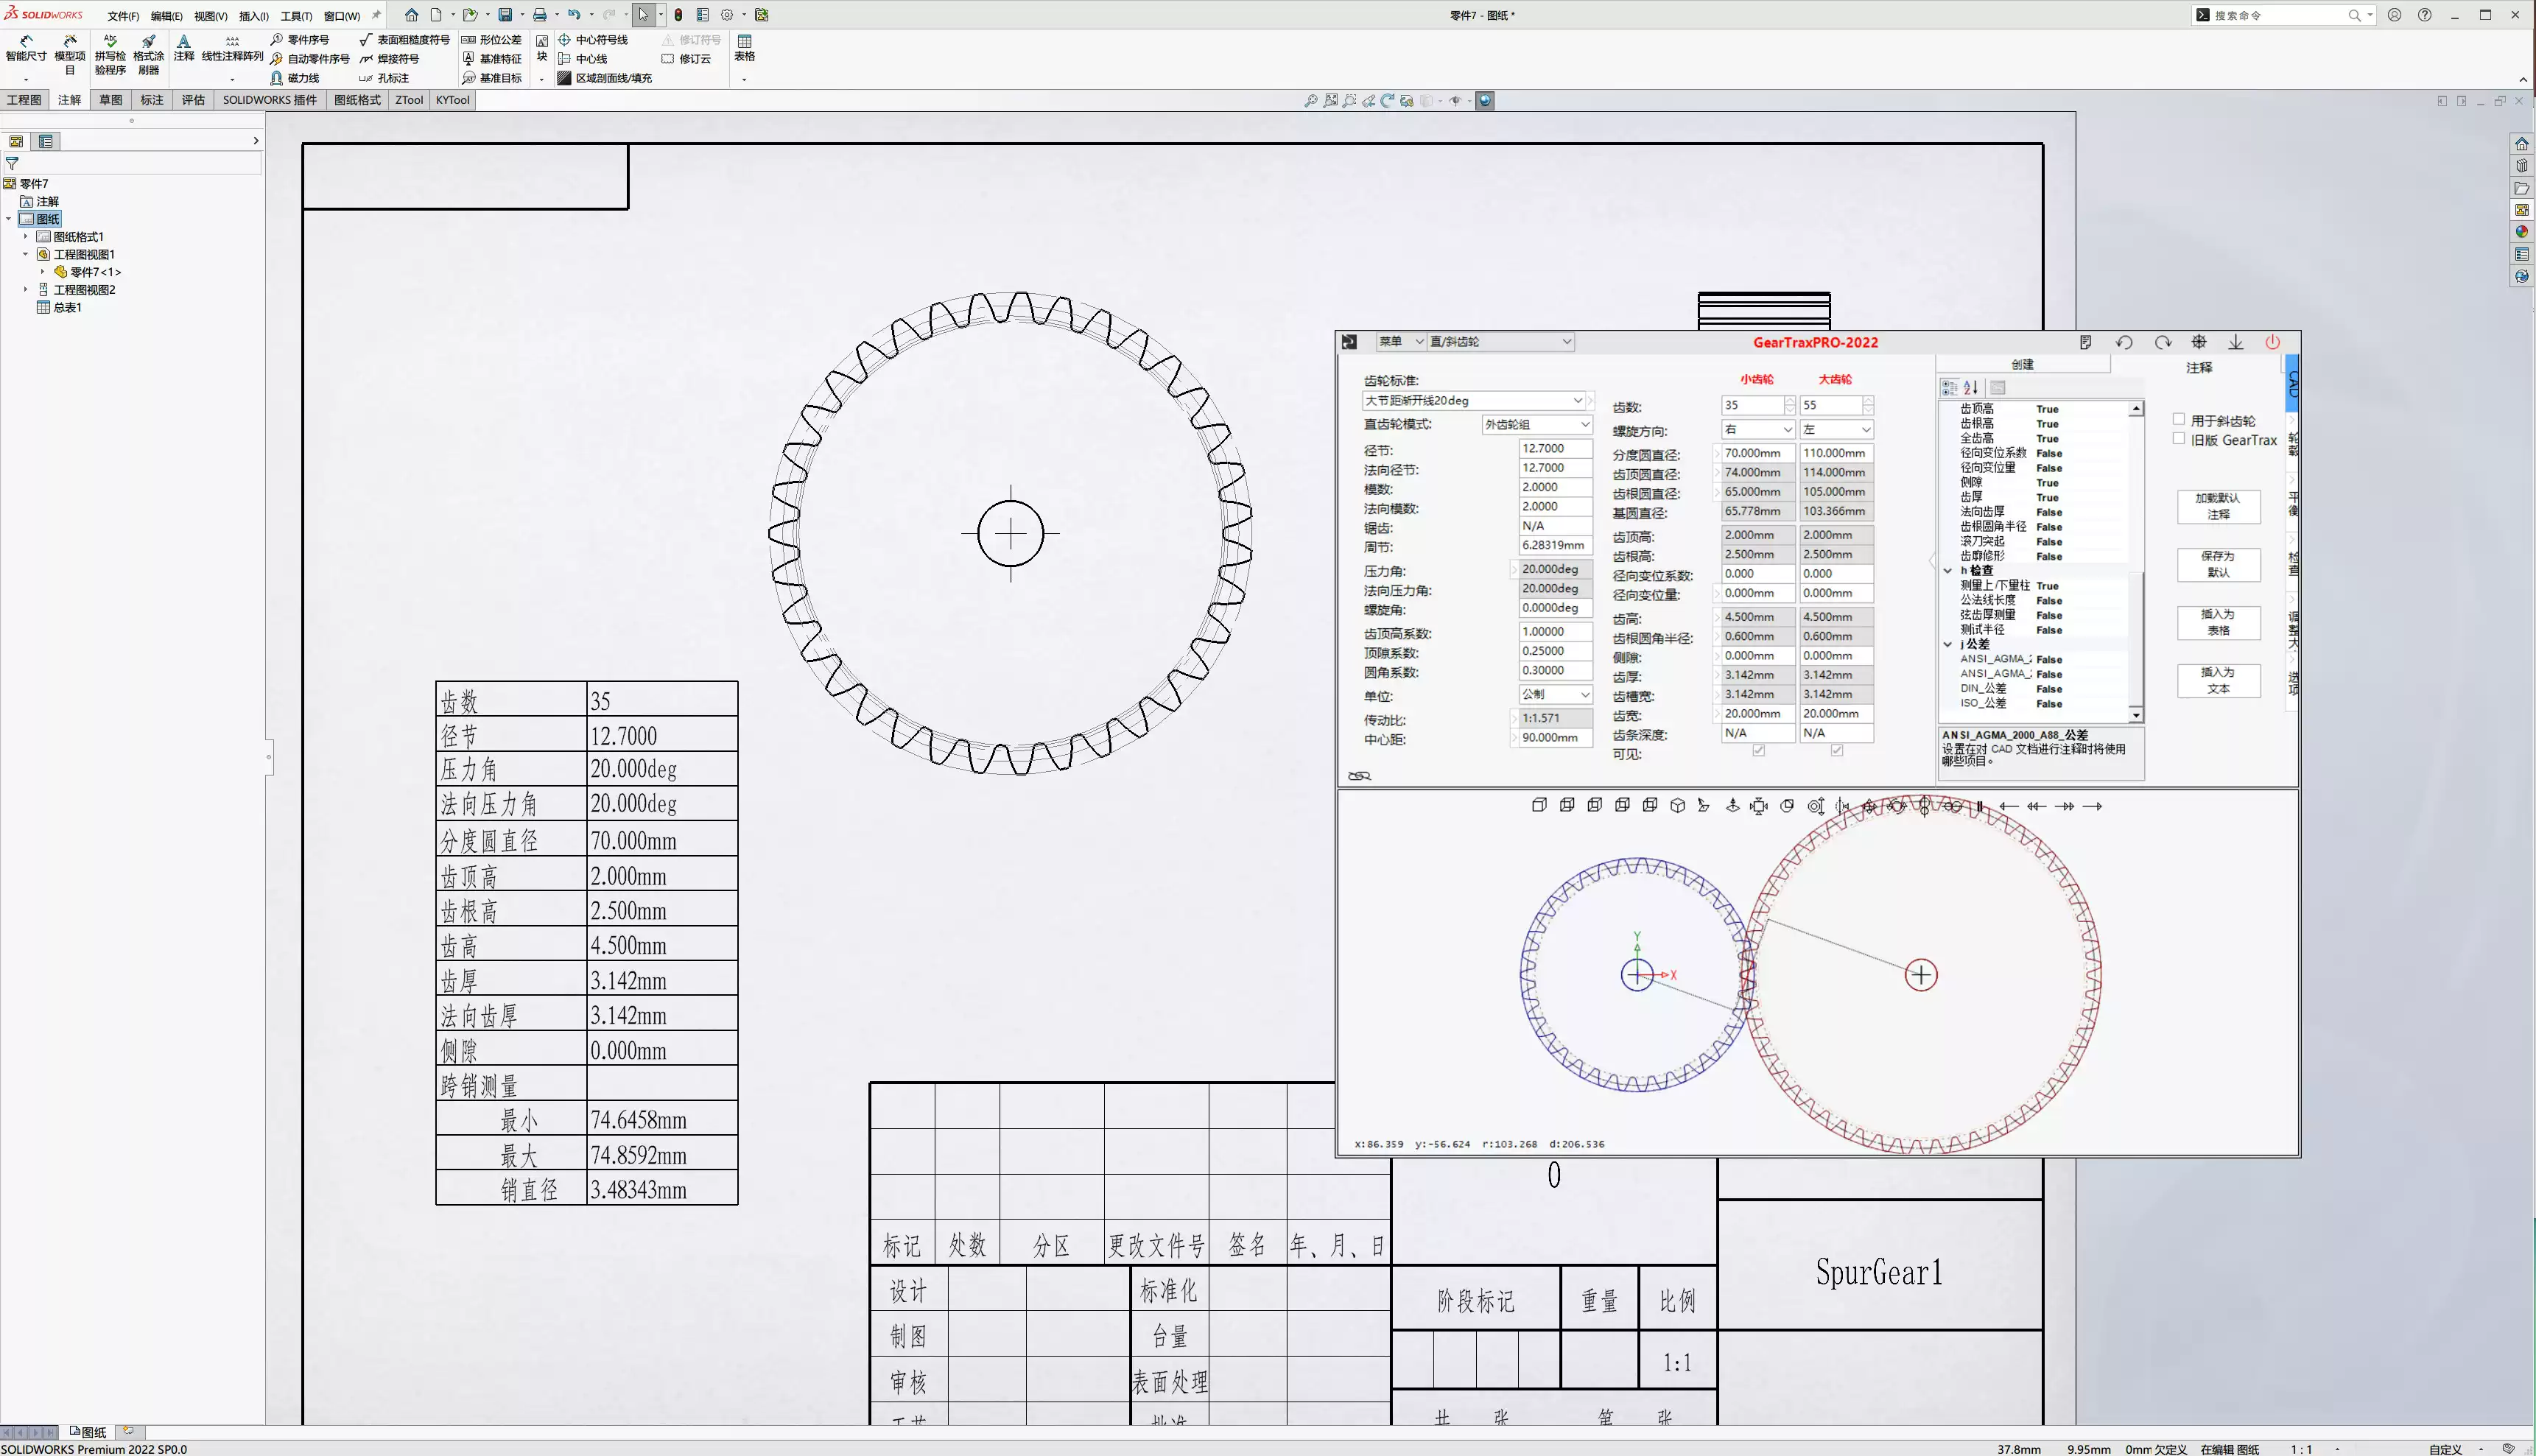
Task: Enable the 旧版 GearTrax checkbox
Action: [2180, 440]
